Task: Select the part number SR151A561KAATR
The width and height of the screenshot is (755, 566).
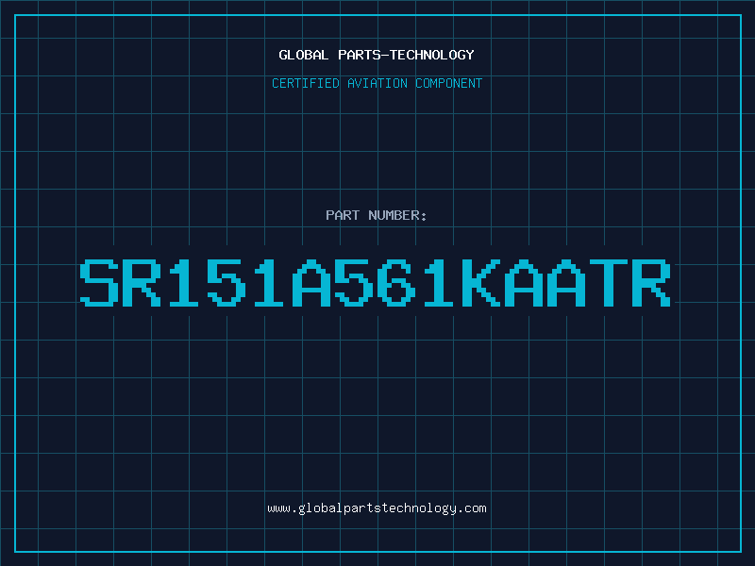Action: 375,283
